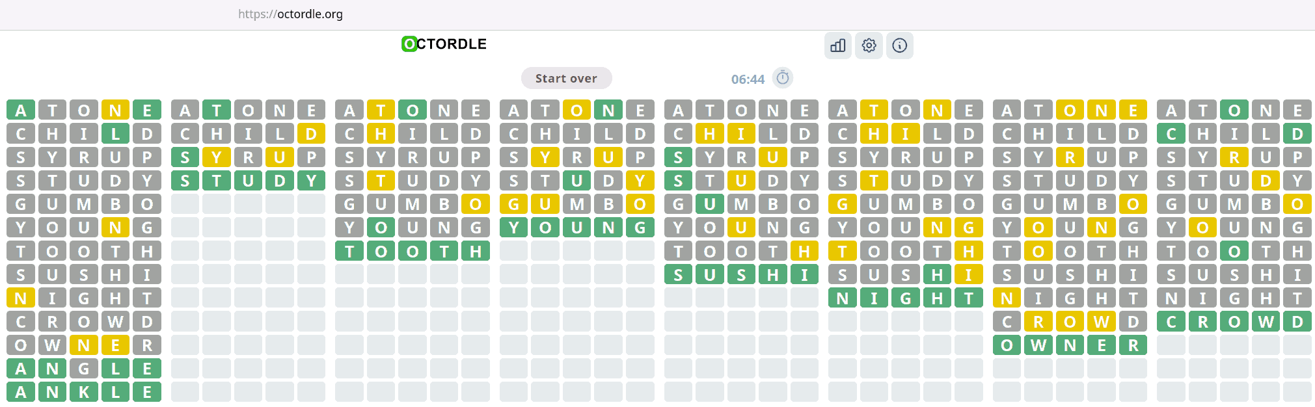Click the solved green STUDY row
Image resolution: width=1315 pixels, height=407 pixels.
(248, 181)
